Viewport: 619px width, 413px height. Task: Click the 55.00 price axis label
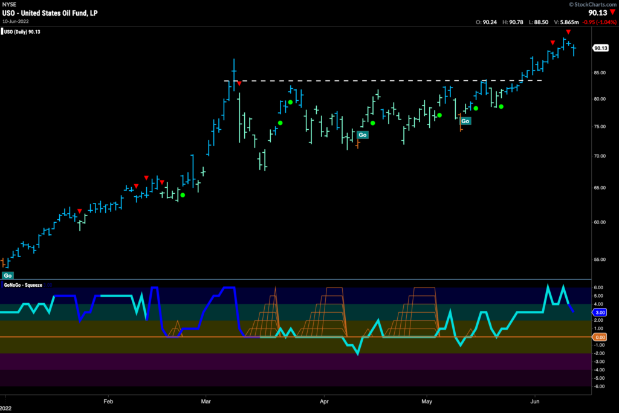(x=600, y=260)
